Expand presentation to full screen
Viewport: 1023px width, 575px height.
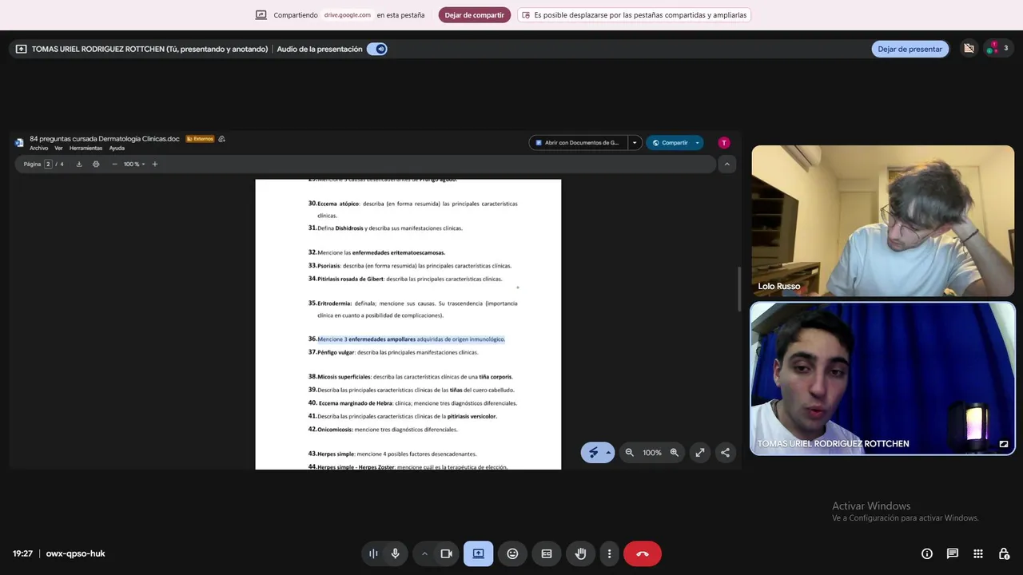(x=699, y=452)
